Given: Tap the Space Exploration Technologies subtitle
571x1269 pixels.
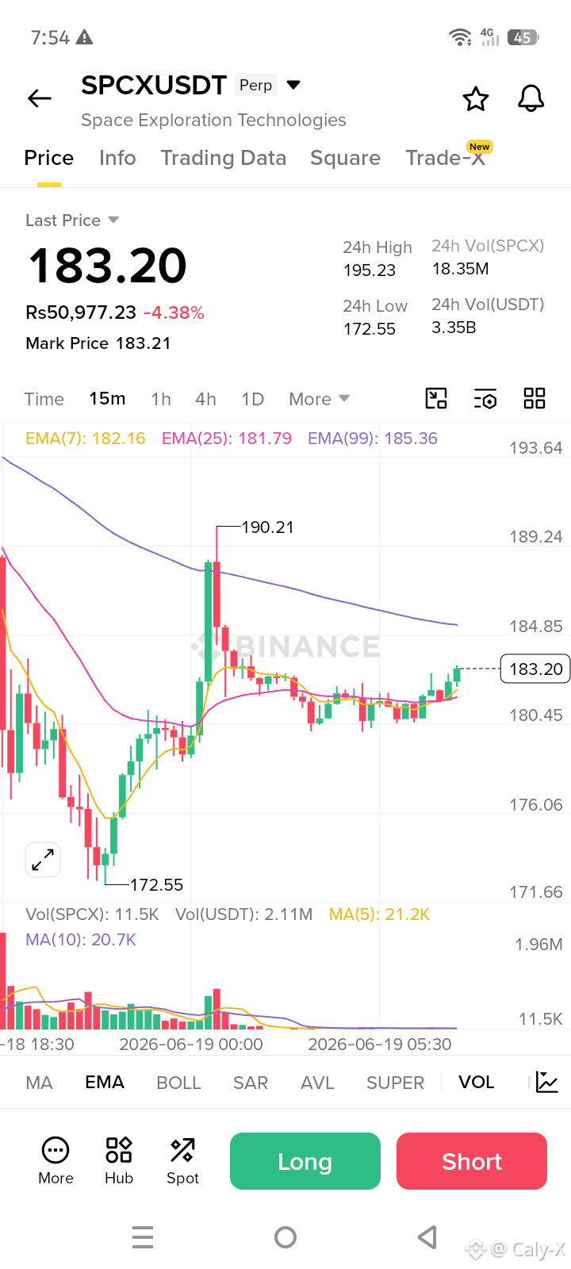Looking at the screenshot, I should click(x=213, y=120).
